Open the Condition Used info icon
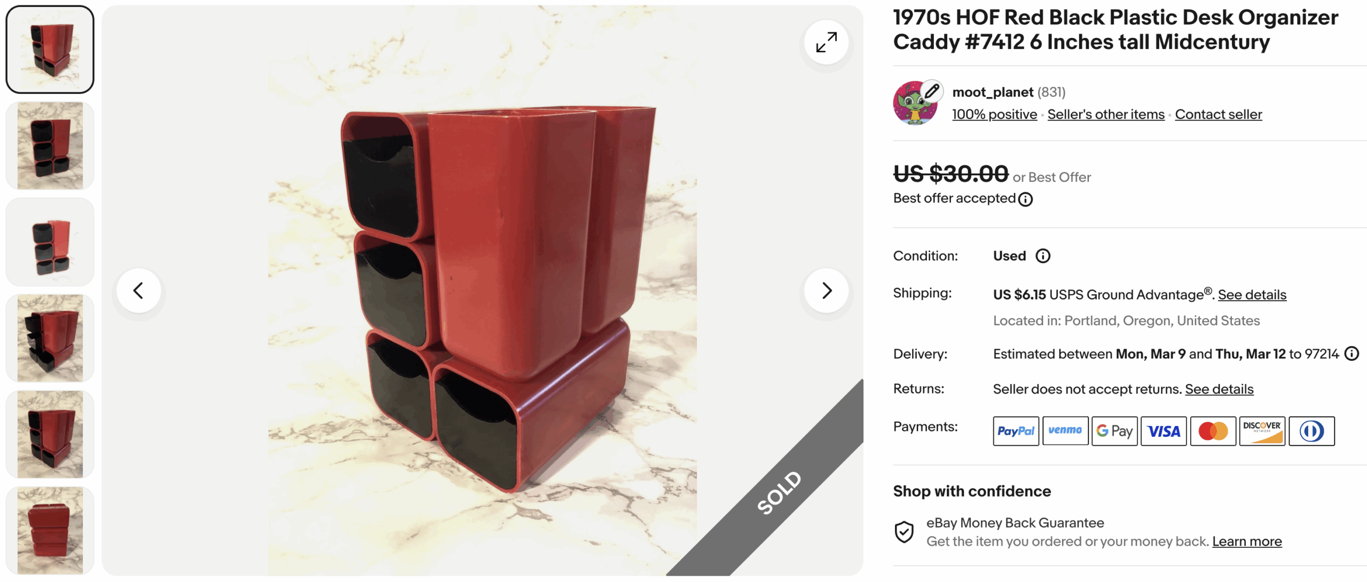This screenshot has height=582, width=1367. [x=1042, y=256]
